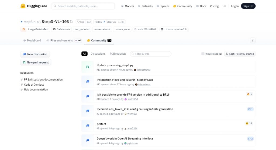This screenshot has width=276, height=150.
Task: Enable the View closed checkbox
Action: [203, 54]
